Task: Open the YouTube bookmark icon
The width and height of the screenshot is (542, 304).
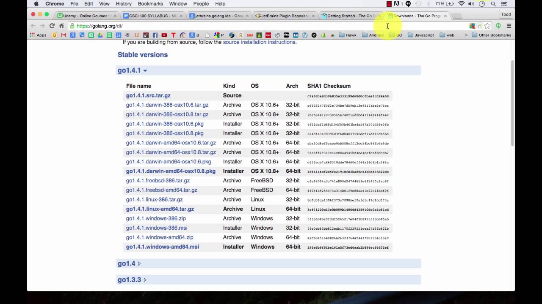Action: 164,35
